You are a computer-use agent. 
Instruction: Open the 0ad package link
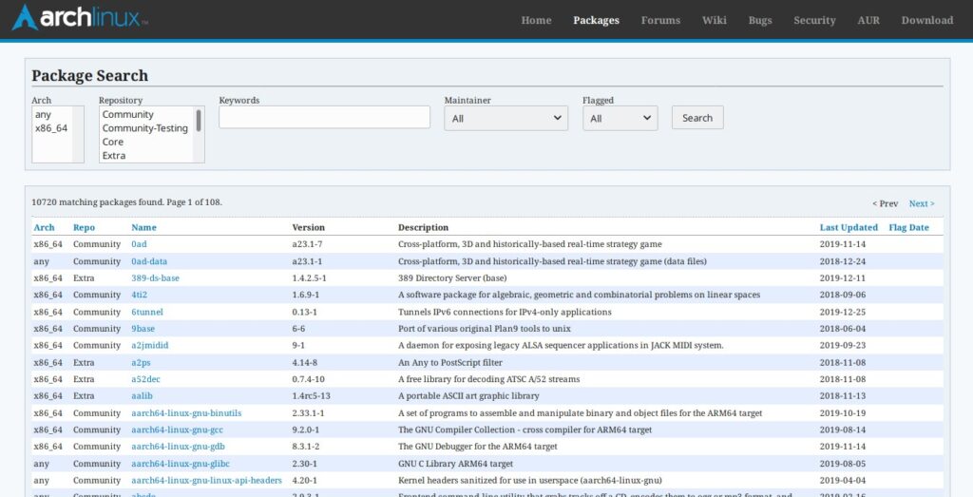click(x=139, y=244)
